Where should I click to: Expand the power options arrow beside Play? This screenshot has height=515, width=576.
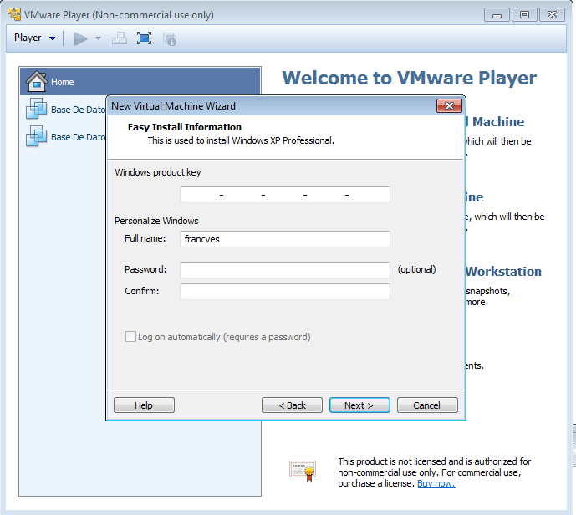tap(98, 38)
